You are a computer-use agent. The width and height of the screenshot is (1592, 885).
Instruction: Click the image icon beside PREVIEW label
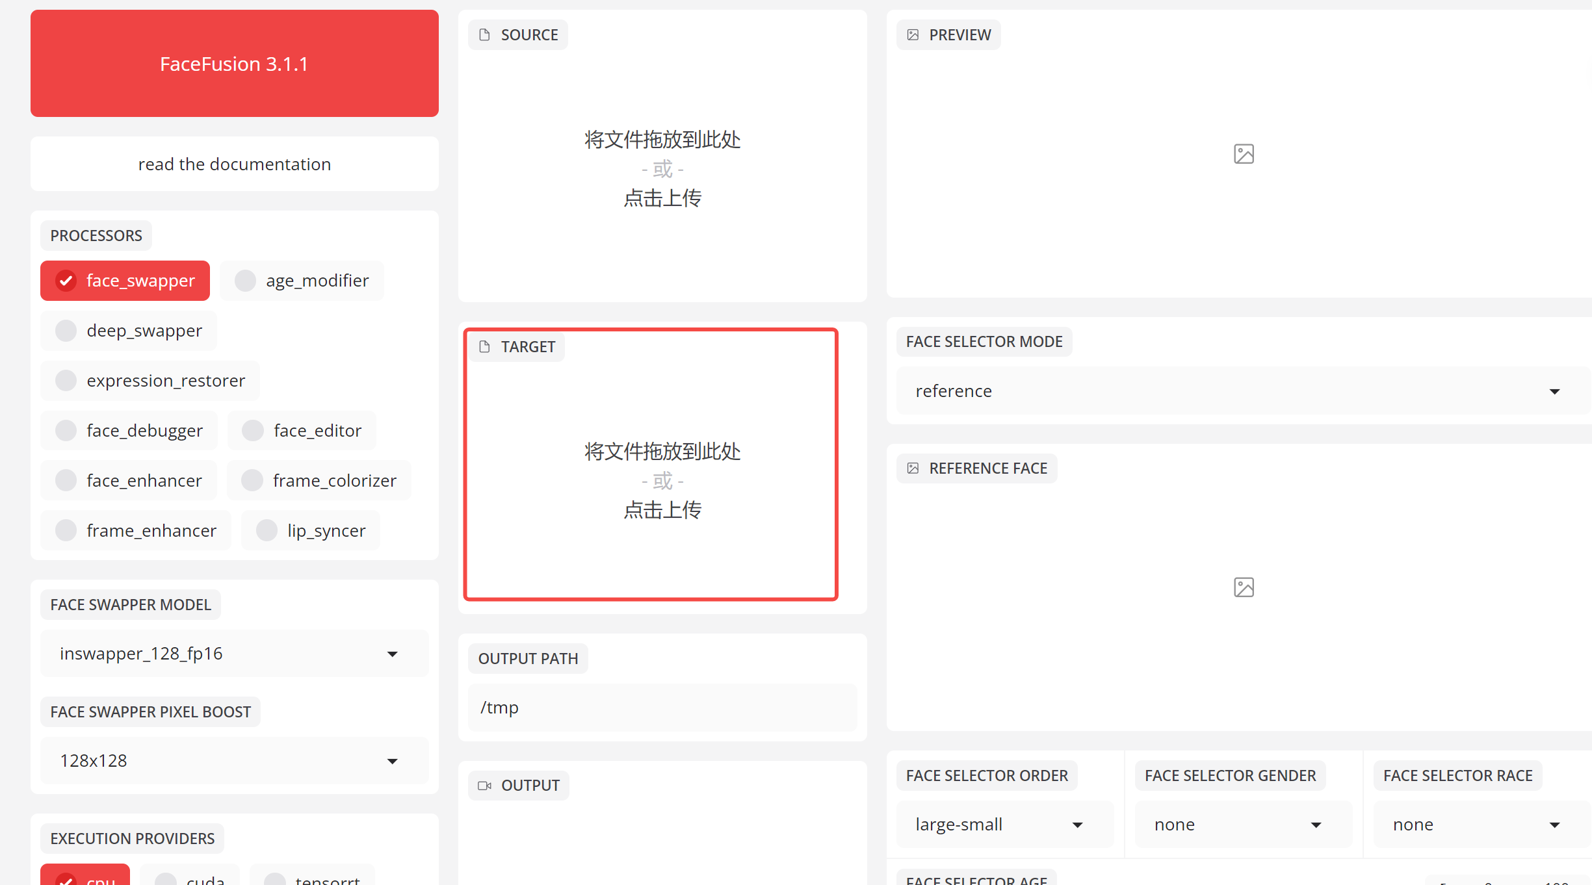click(913, 35)
